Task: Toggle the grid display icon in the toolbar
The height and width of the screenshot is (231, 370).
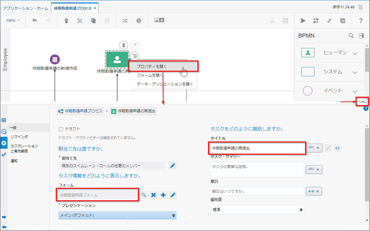Action: [285, 21]
